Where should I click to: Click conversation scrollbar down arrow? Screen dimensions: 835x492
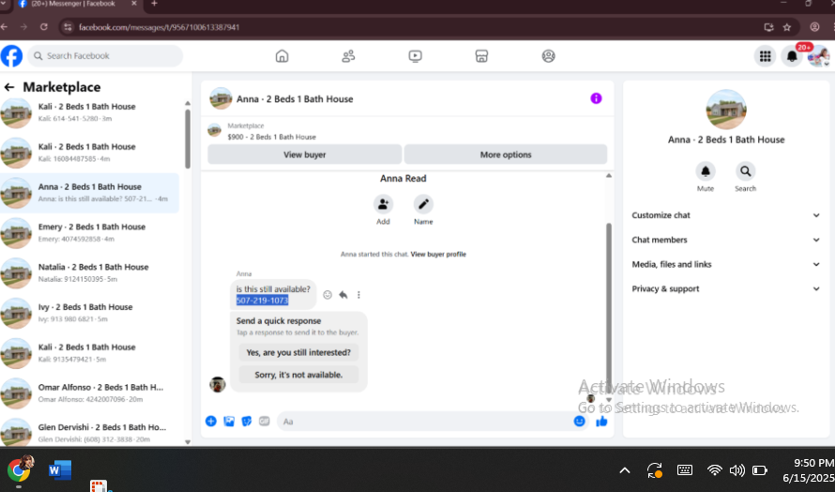[609, 399]
